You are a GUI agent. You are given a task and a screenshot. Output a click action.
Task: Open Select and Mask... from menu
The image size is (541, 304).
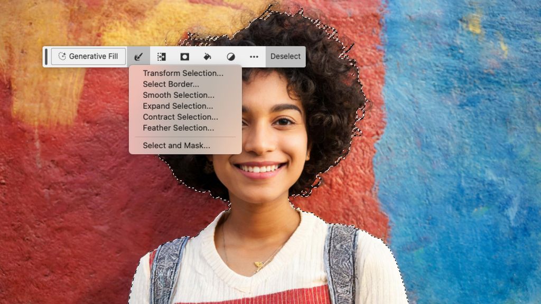[176, 146]
